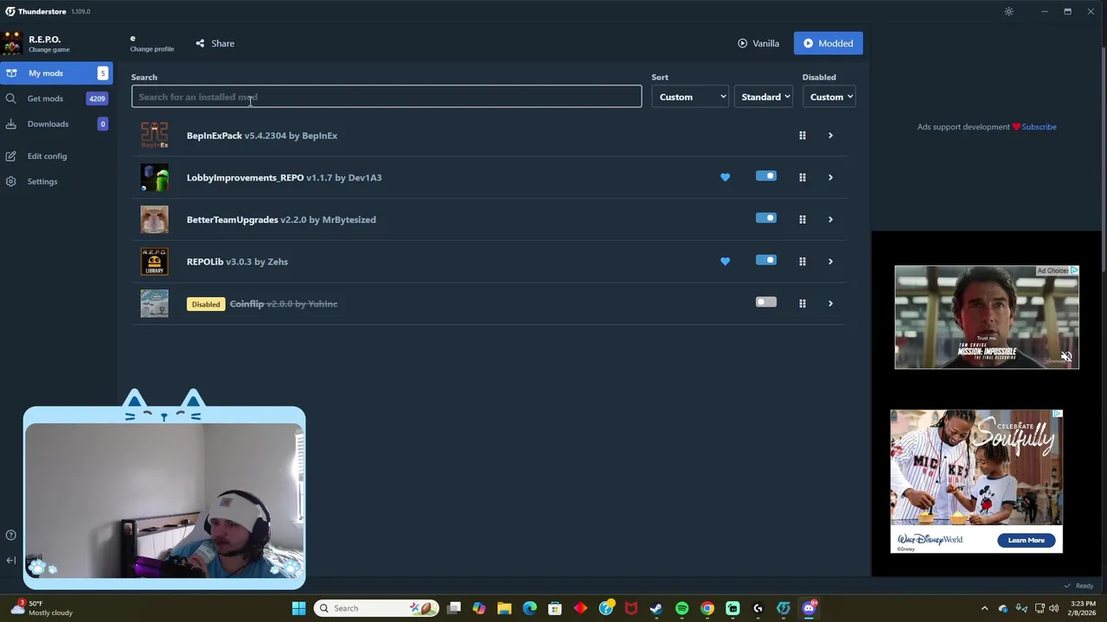This screenshot has width=1107, height=622.
Task: Launch the game with Vanilla button
Action: point(758,43)
